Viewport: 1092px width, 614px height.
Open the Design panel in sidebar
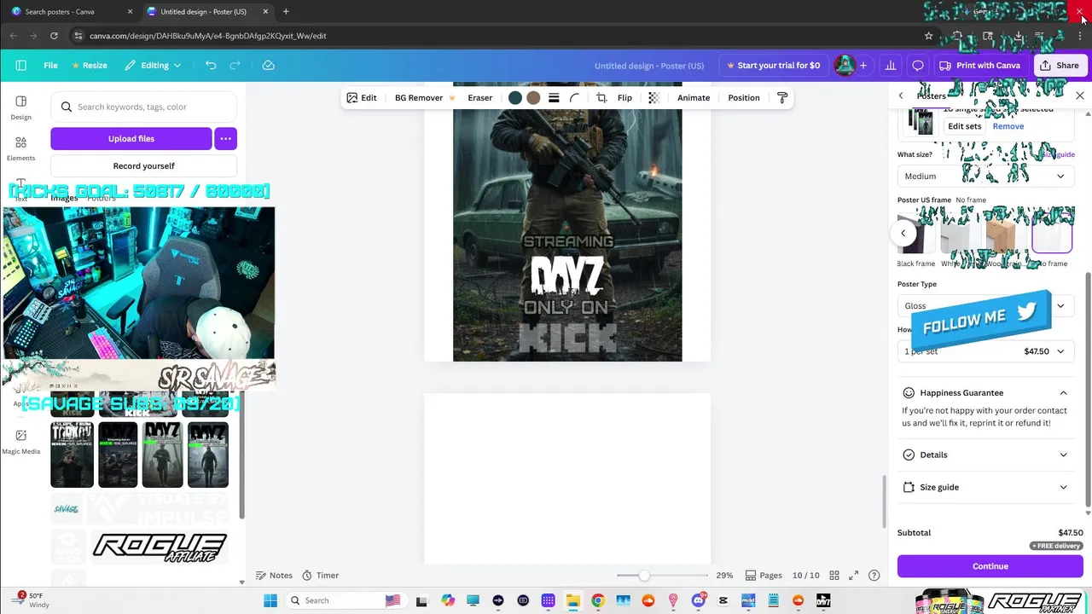pyautogui.click(x=21, y=107)
